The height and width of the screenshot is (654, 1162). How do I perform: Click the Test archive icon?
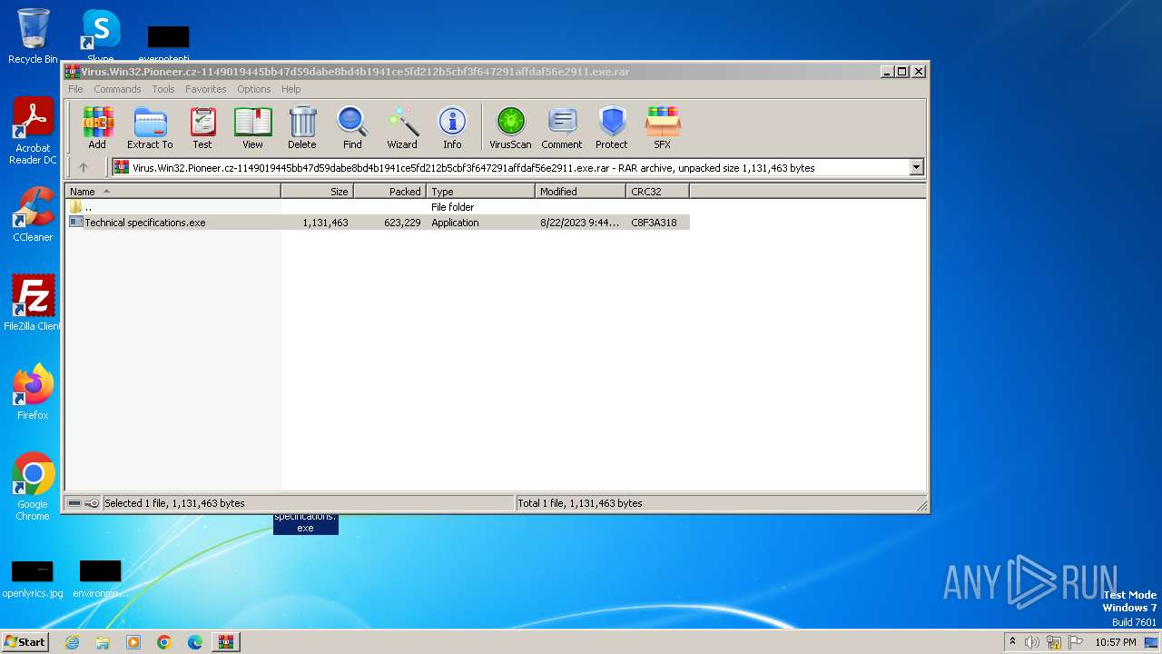(x=202, y=127)
